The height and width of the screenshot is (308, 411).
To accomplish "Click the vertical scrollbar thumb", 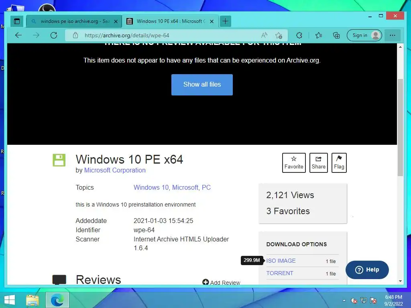I will 400,128.
